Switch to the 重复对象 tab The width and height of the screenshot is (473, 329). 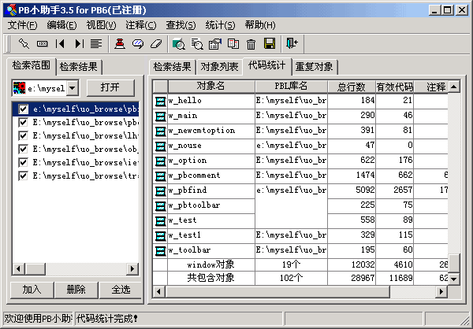click(315, 66)
